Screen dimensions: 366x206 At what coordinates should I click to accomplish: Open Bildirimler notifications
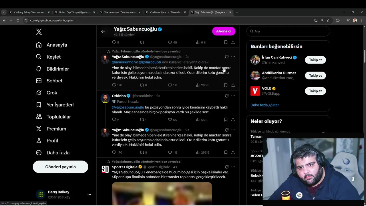click(x=52, y=69)
